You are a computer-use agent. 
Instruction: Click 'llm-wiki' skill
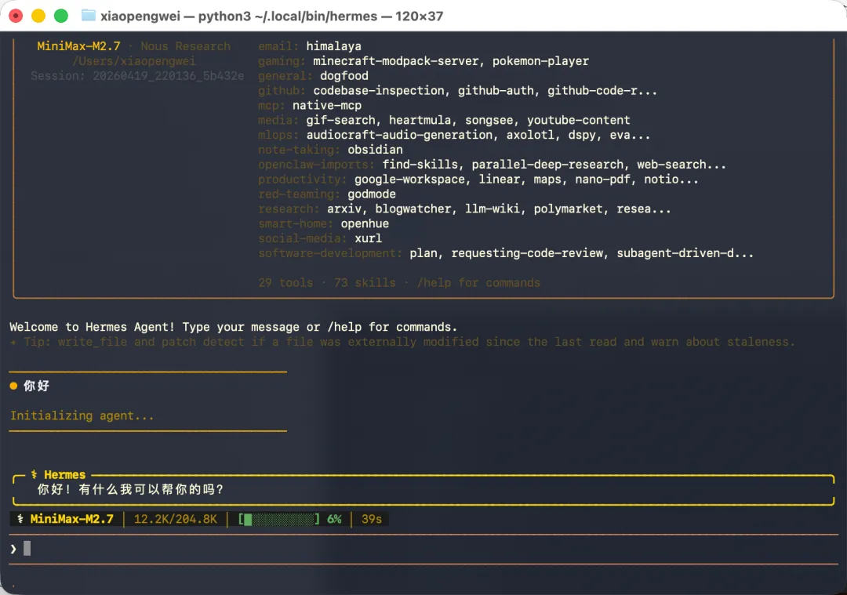[x=492, y=209]
